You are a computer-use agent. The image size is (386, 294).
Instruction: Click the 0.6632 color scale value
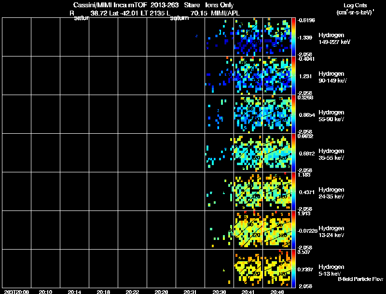pyautogui.click(x=305, y=136)
